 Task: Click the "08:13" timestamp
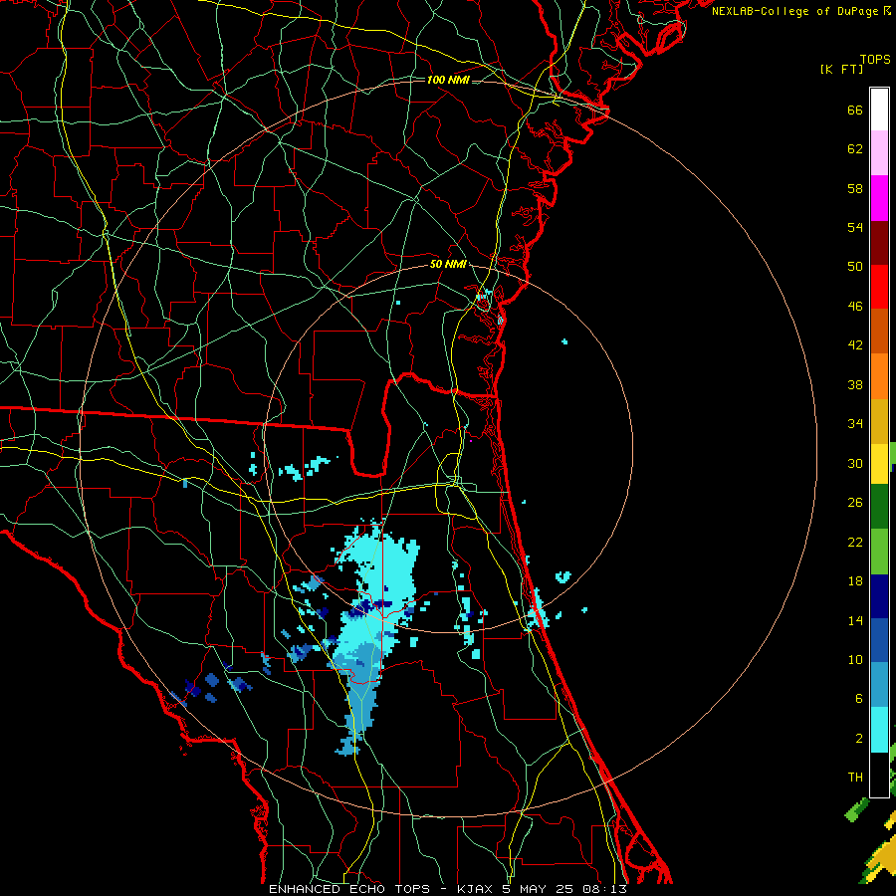click(604, 889)
